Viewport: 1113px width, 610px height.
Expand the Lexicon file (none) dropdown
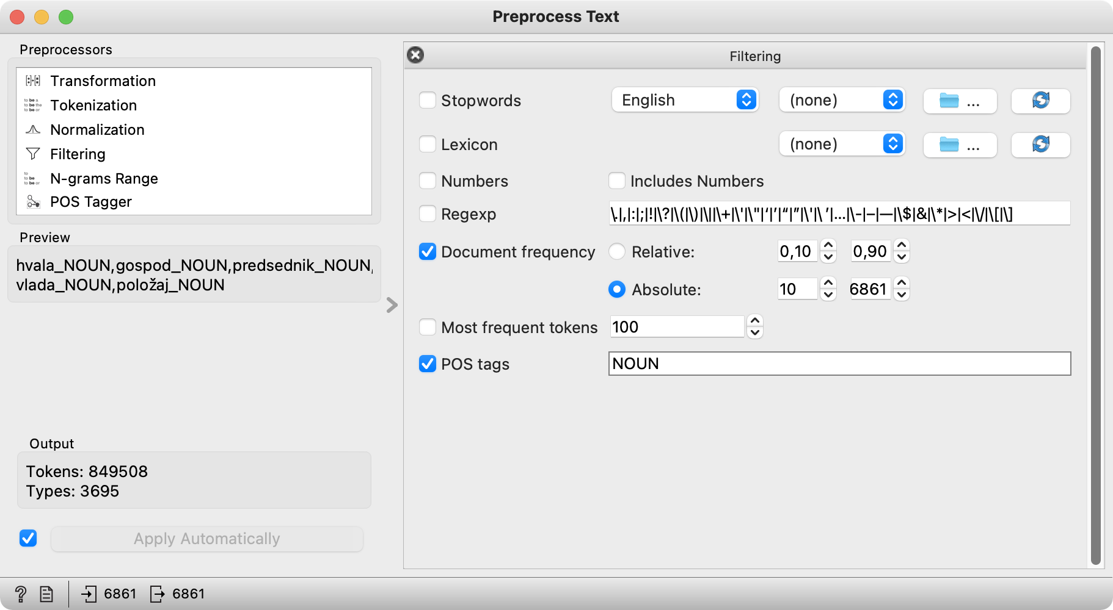(842, 144)
